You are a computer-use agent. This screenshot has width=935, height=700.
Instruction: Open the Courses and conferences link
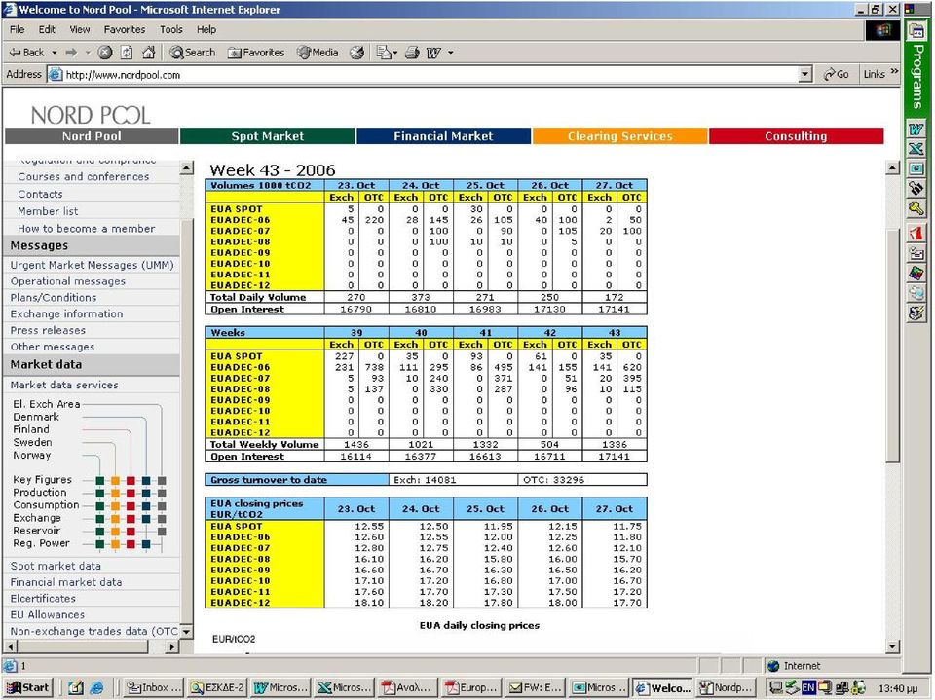point(84,176)
